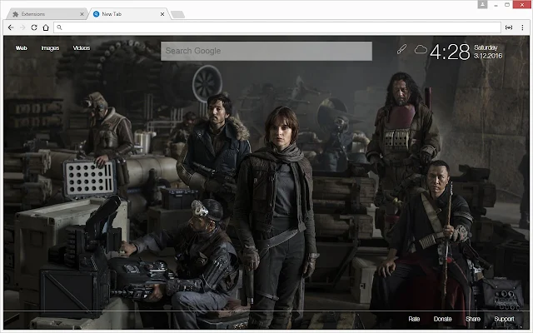Image resolution: width=533 pixels, height=333 pixels.
Task: Switch to Images search category
Action: [50, 48]
